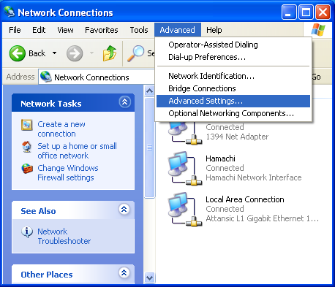
Task: Click the See Also header title
Action: 38,211
